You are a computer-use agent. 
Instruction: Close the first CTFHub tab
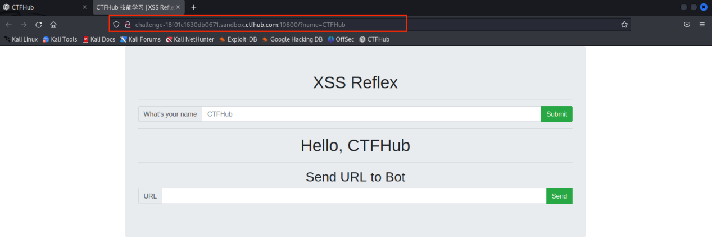85,7
